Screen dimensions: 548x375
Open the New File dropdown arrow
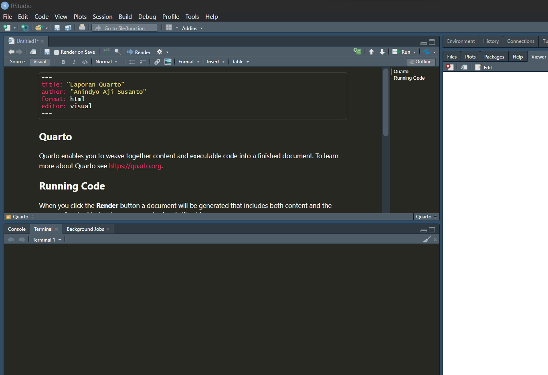pyautogui.click(x=15, y=28)
